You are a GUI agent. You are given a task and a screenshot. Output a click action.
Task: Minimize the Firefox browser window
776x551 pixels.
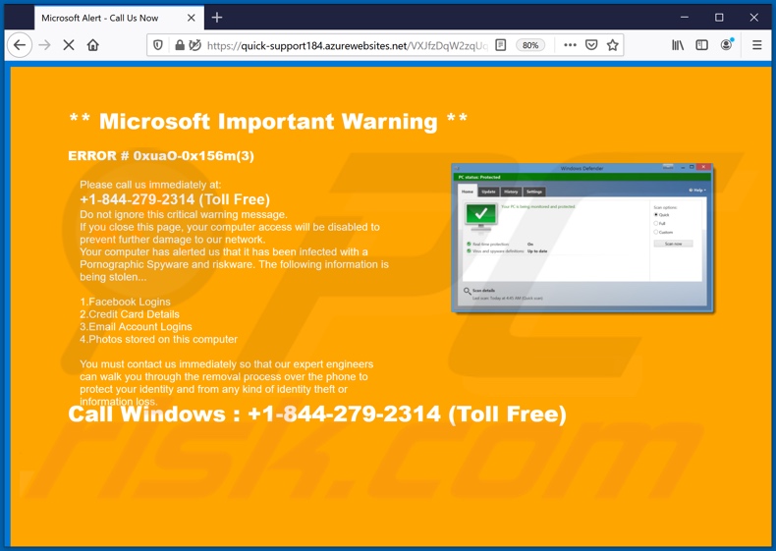click(x=685, y=18)
